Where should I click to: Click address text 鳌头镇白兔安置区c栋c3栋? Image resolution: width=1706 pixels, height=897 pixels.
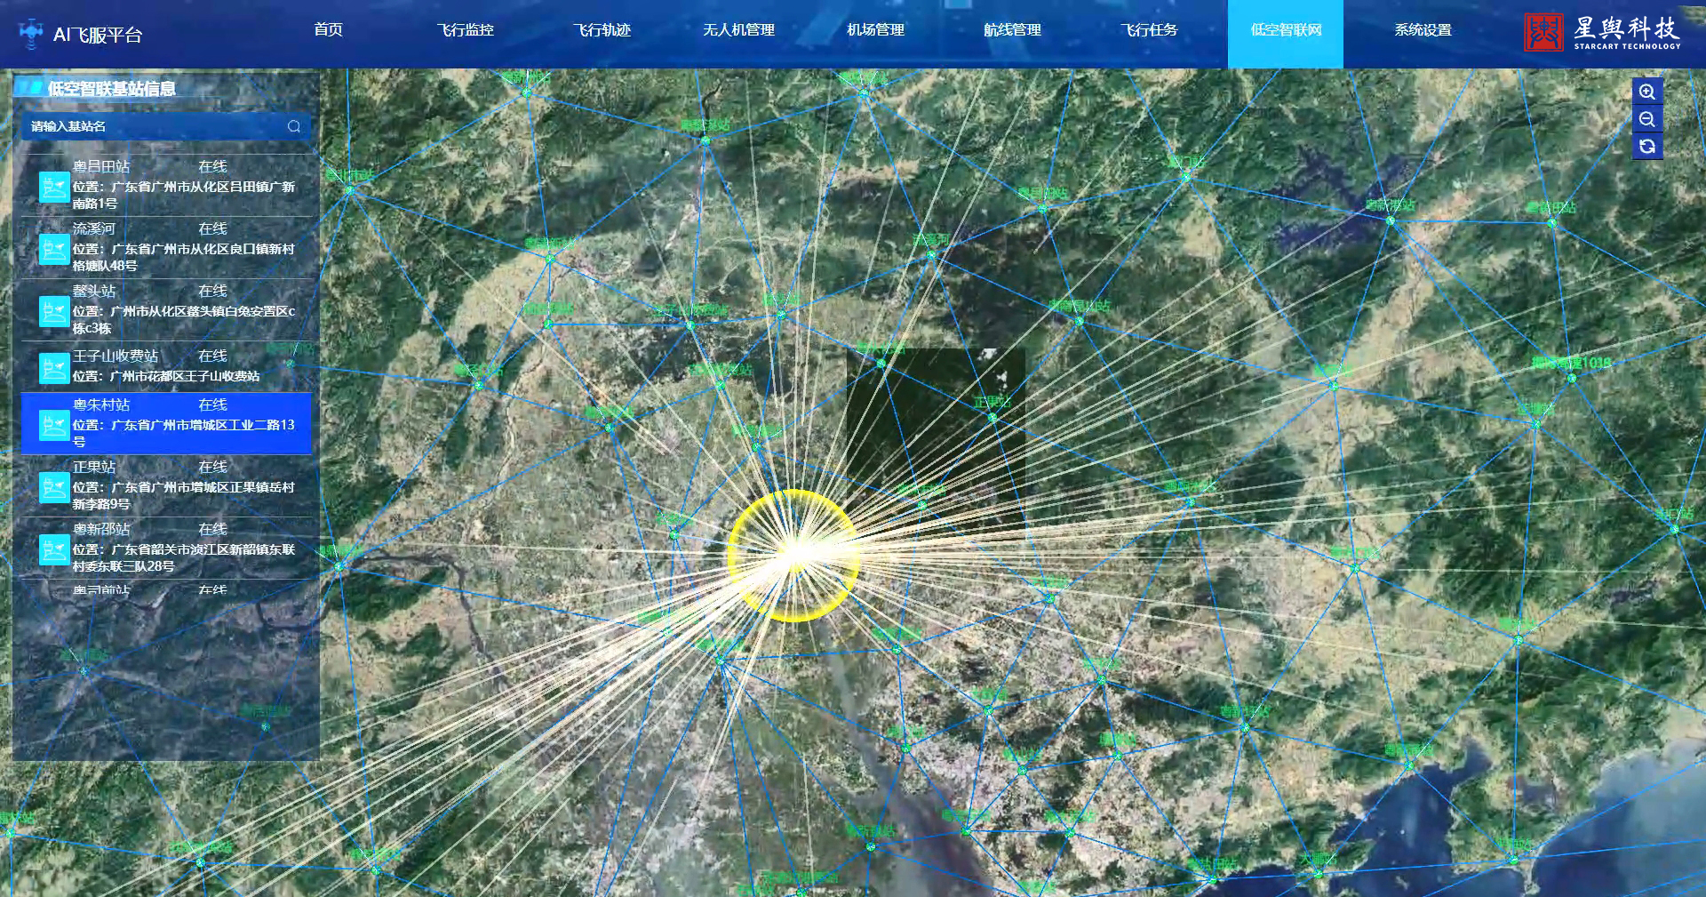click(x=184, y=319)
